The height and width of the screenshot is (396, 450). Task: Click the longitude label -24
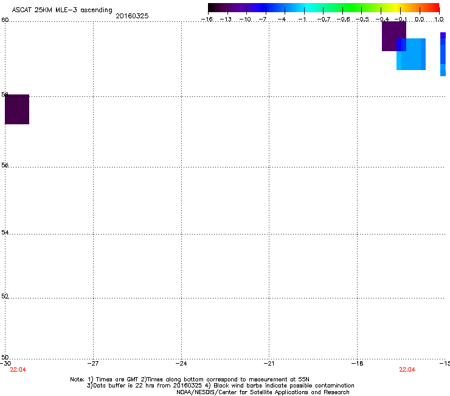tap(181, 364)
